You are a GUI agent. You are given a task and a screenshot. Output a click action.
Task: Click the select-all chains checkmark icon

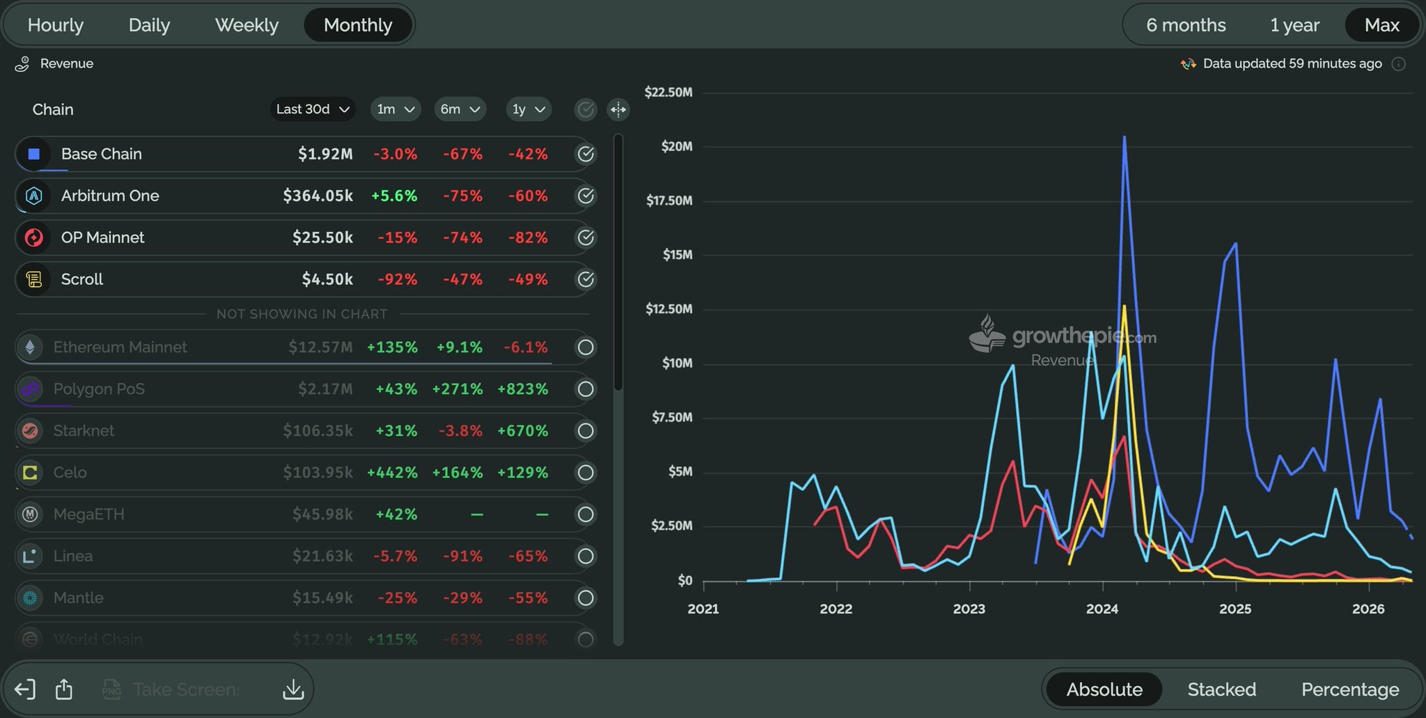tap(586, 109)
